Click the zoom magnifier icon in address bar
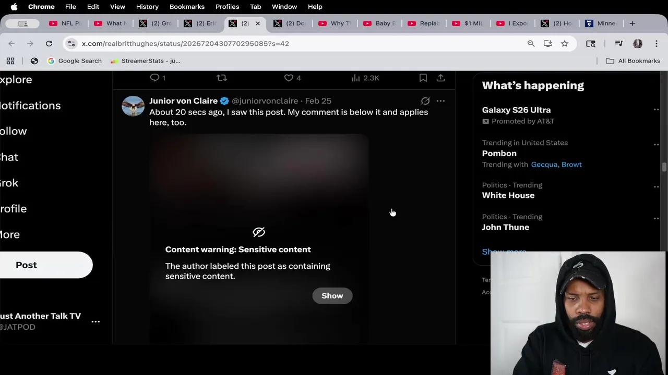The height and width of the screenshot is (375, 668). [531, 44]
